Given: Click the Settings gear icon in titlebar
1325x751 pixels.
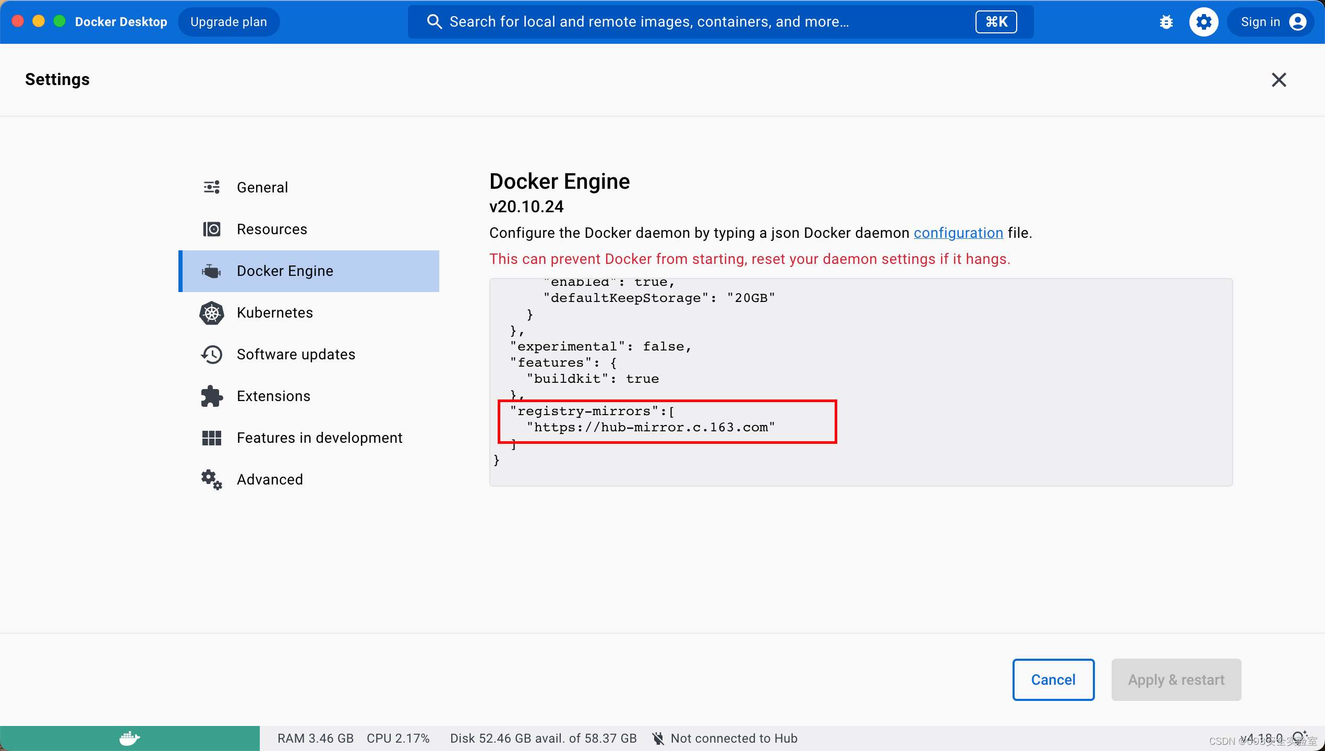Looking at the screenshot, I should point(1203,21).
